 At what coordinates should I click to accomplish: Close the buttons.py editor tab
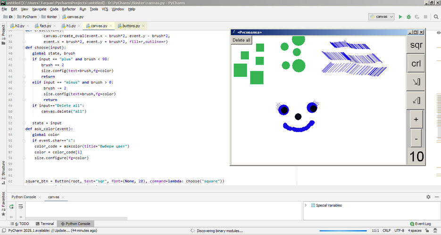coord(143,26)
